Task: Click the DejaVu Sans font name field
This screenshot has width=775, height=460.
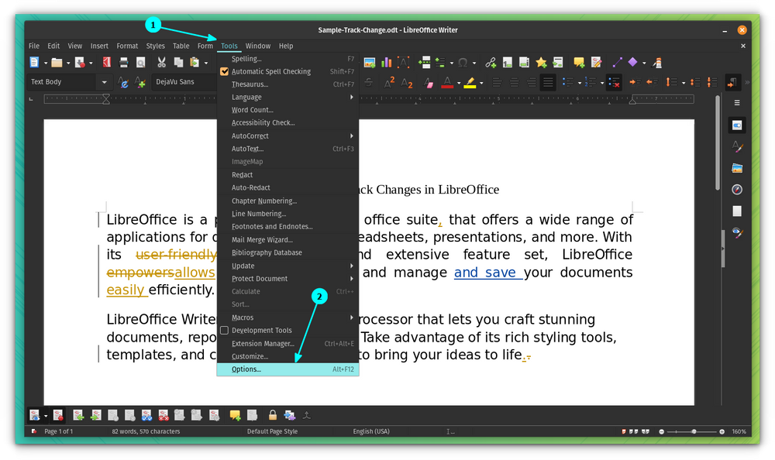Action: tap(184, 82)
